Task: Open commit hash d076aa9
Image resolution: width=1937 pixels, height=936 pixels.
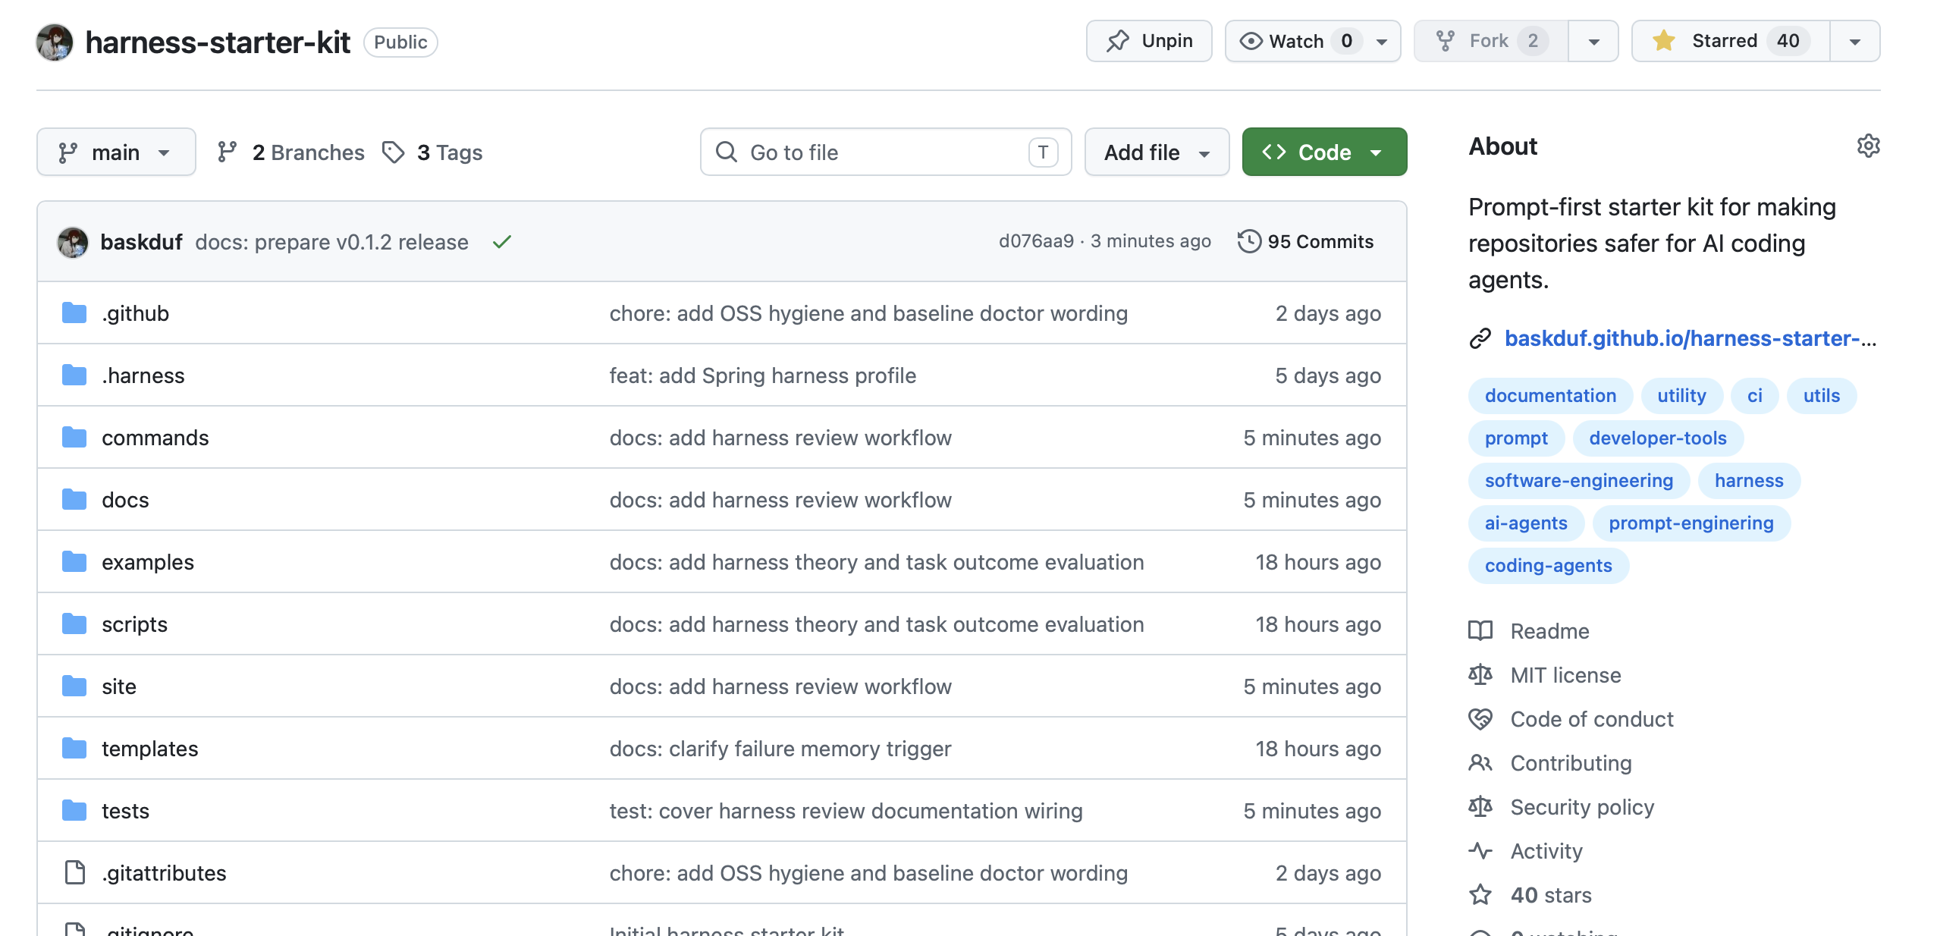Action: [x=1036, y=241]
